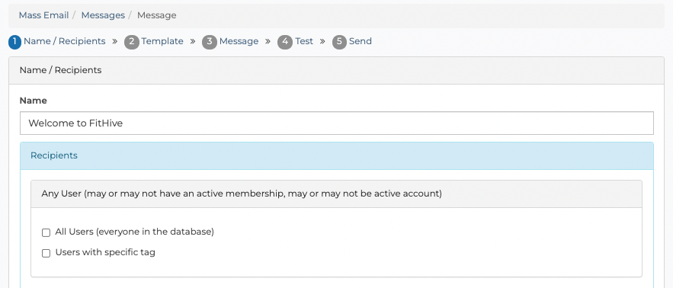Select the Name / Recipients panel title
This screenshot has height=288, width=673.
[x=60, y=70]
